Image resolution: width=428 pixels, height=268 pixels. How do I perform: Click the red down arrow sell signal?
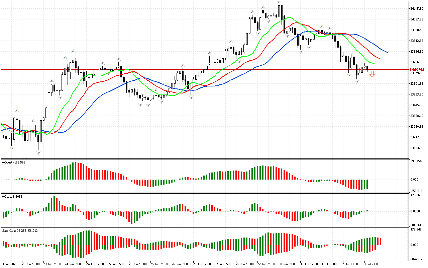point(372,74)
